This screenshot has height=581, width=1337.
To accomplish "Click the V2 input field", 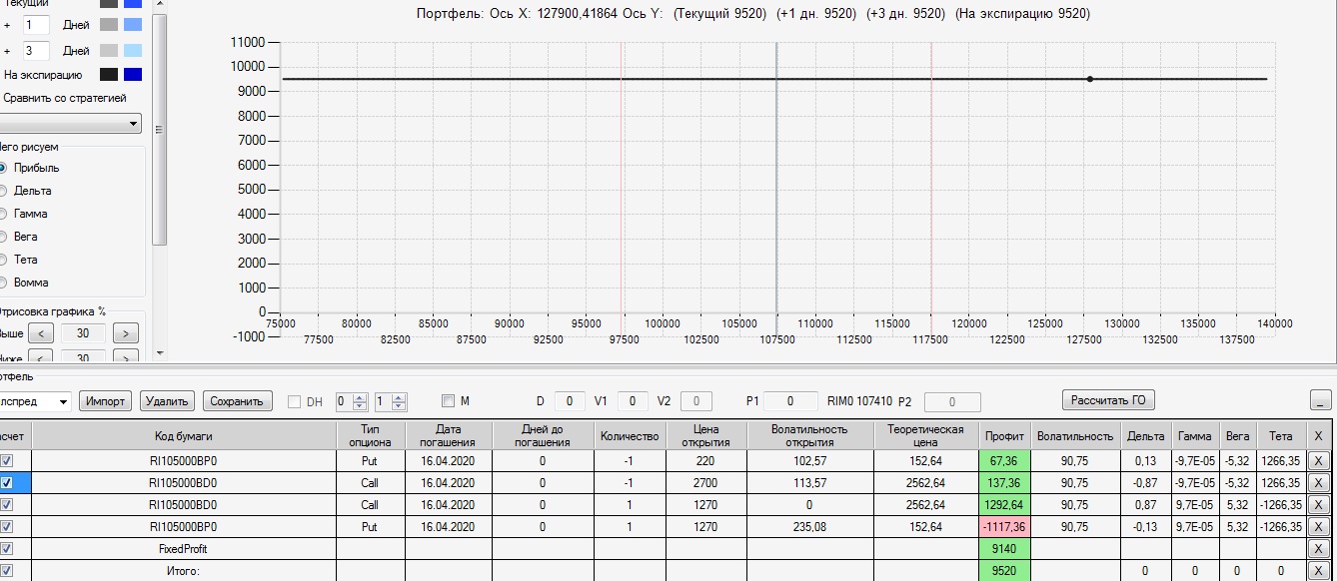I will [696, 401].
